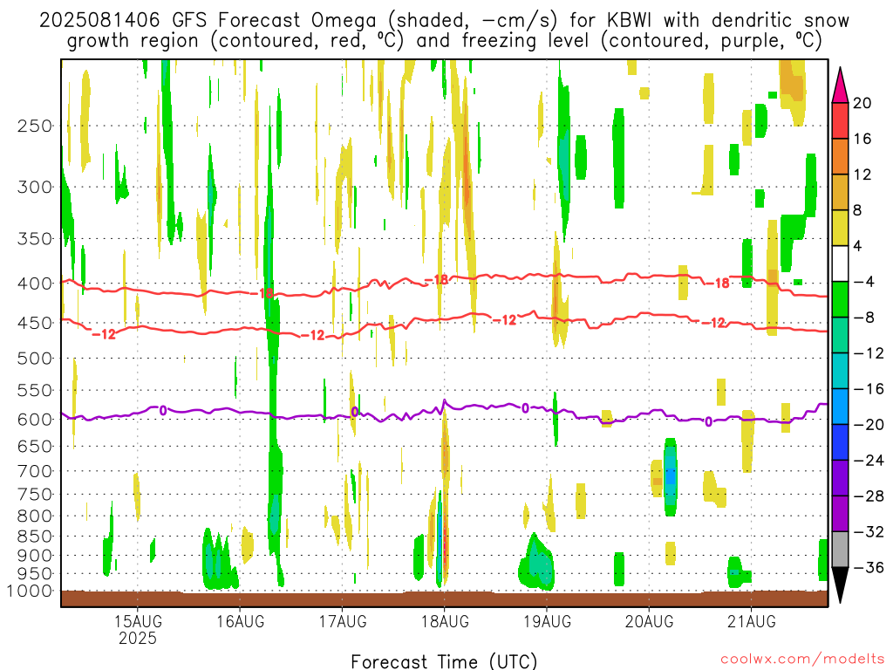
Task: Click the colorbar tick label 20
Action: pyautogui.click(x=862, y=103)
